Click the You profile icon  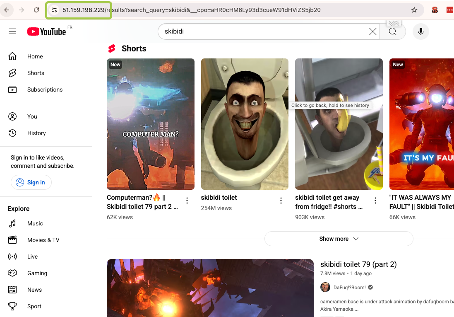coord(12,116)
